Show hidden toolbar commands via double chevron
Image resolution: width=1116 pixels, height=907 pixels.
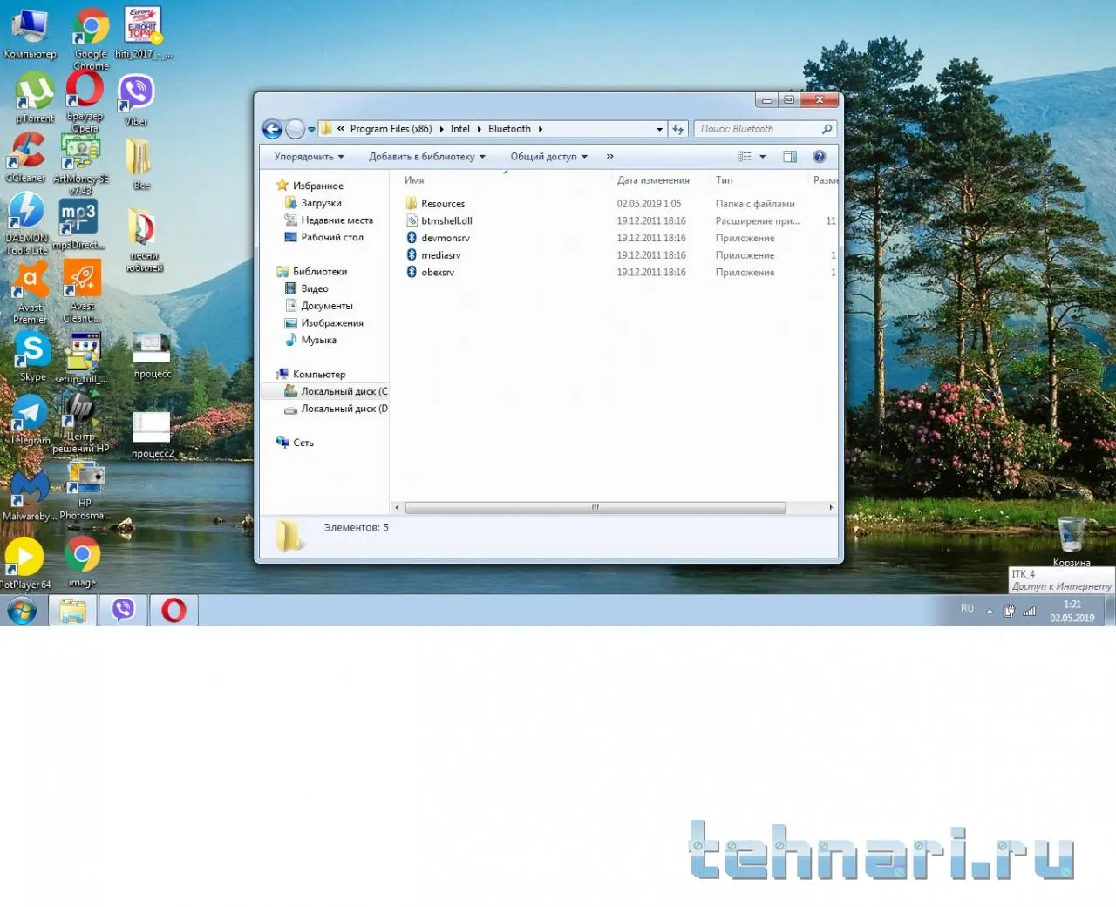(609, 157)
